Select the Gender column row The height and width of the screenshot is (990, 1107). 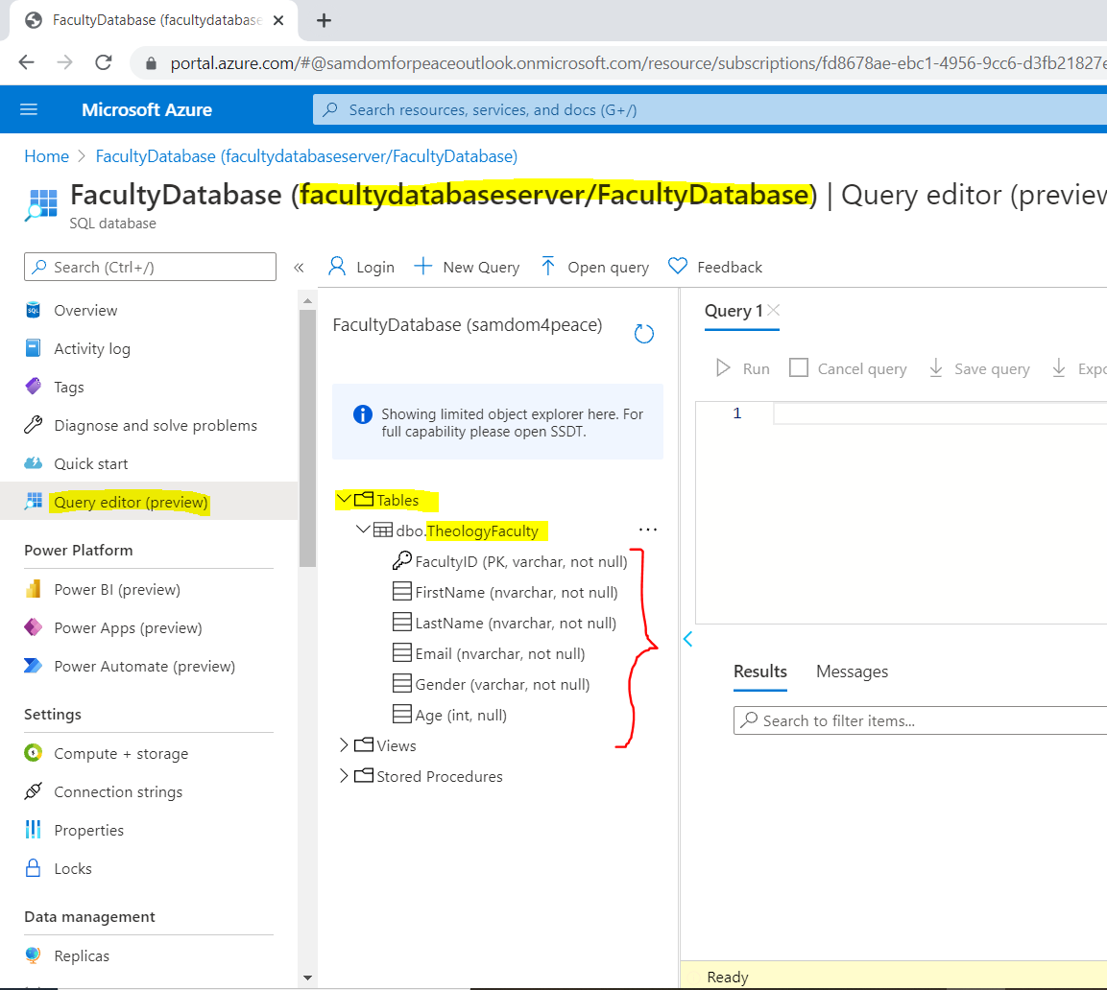click(492, 684)
